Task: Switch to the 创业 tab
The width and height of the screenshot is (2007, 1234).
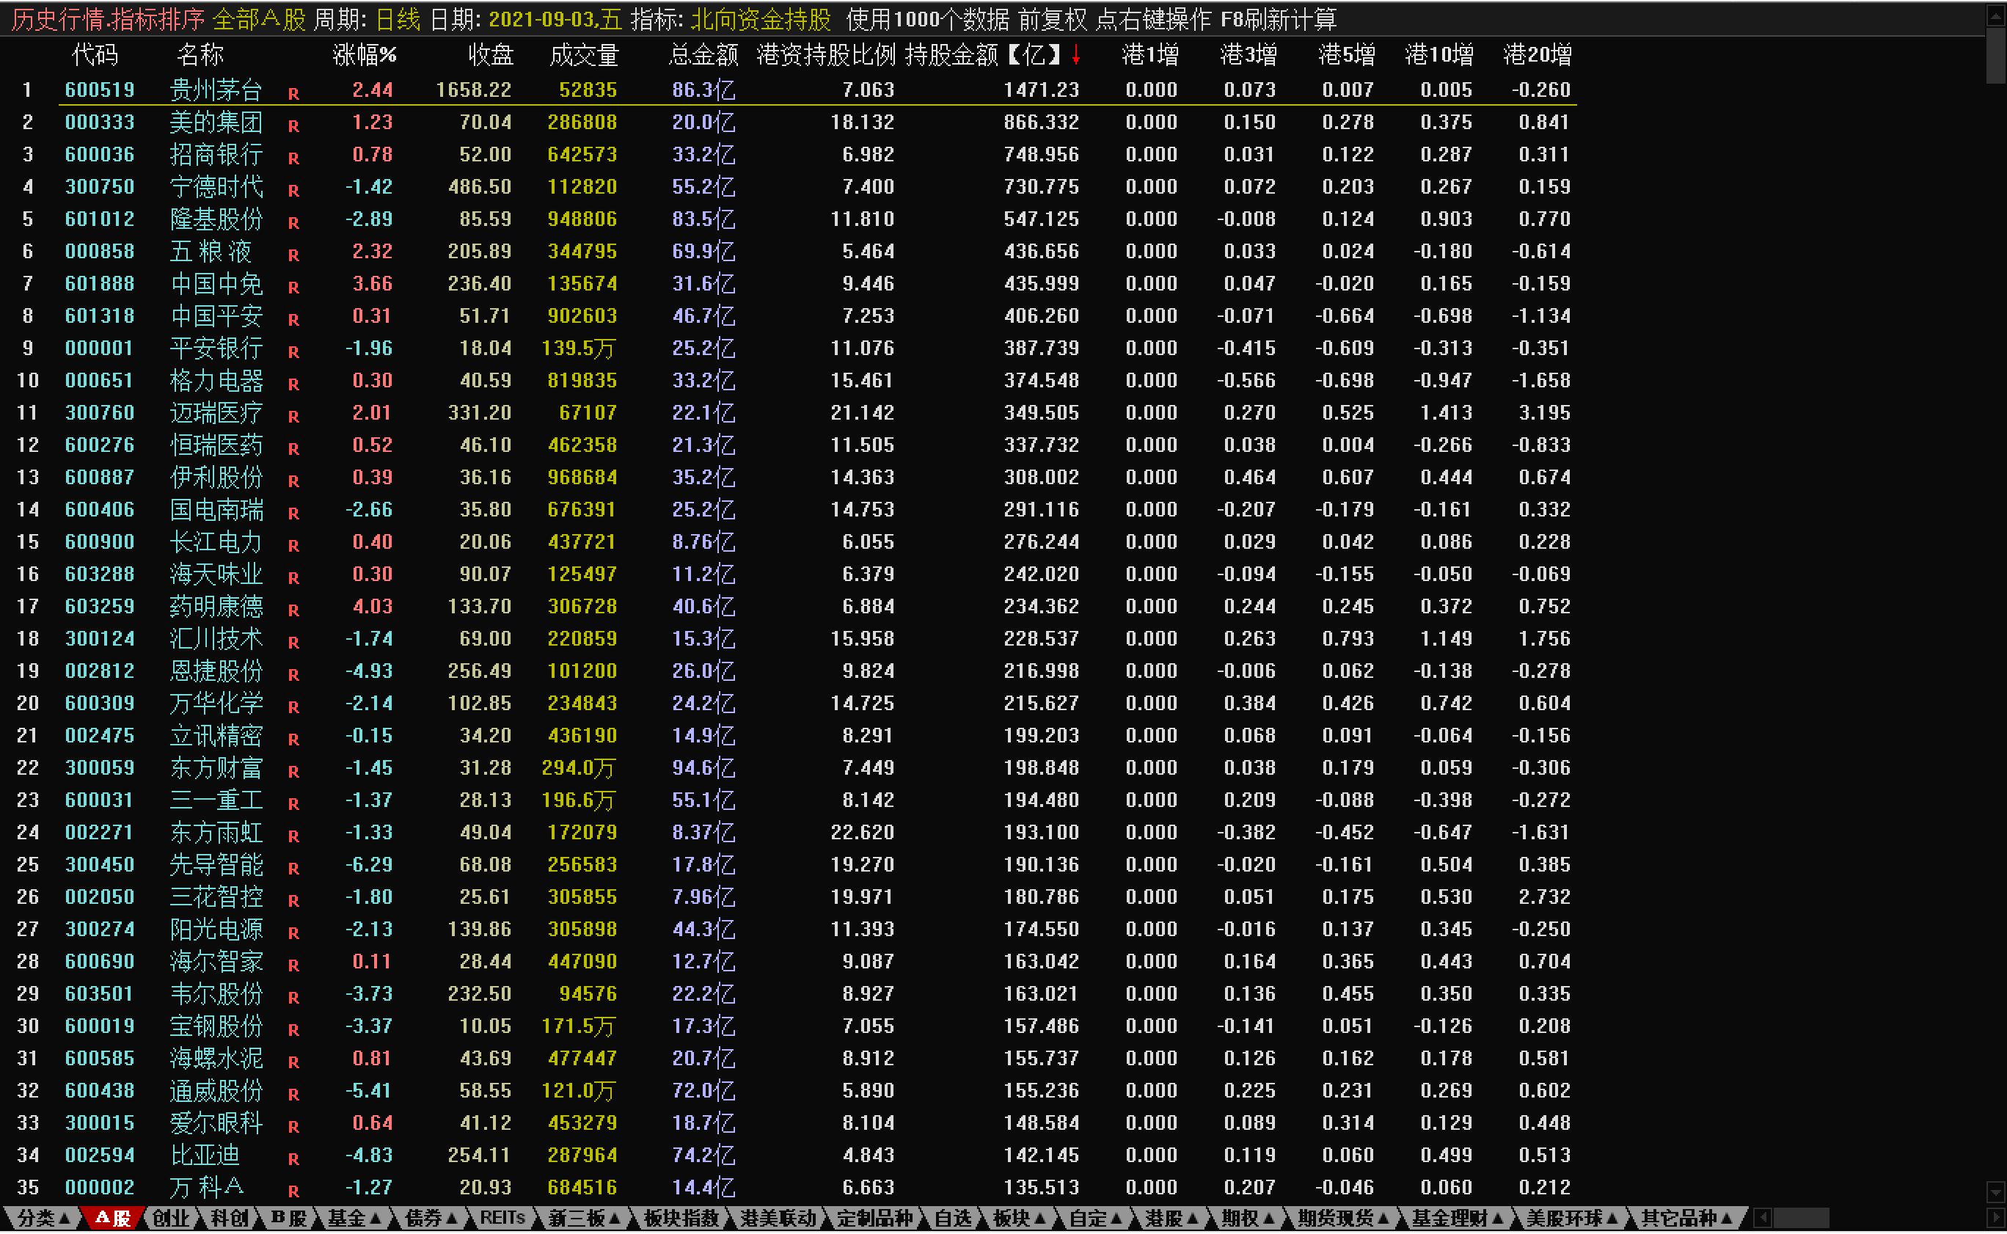Action: (x=170, y=1218)
